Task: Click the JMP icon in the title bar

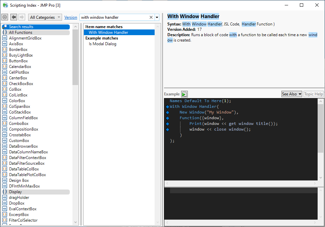Action: pos(5,5)
